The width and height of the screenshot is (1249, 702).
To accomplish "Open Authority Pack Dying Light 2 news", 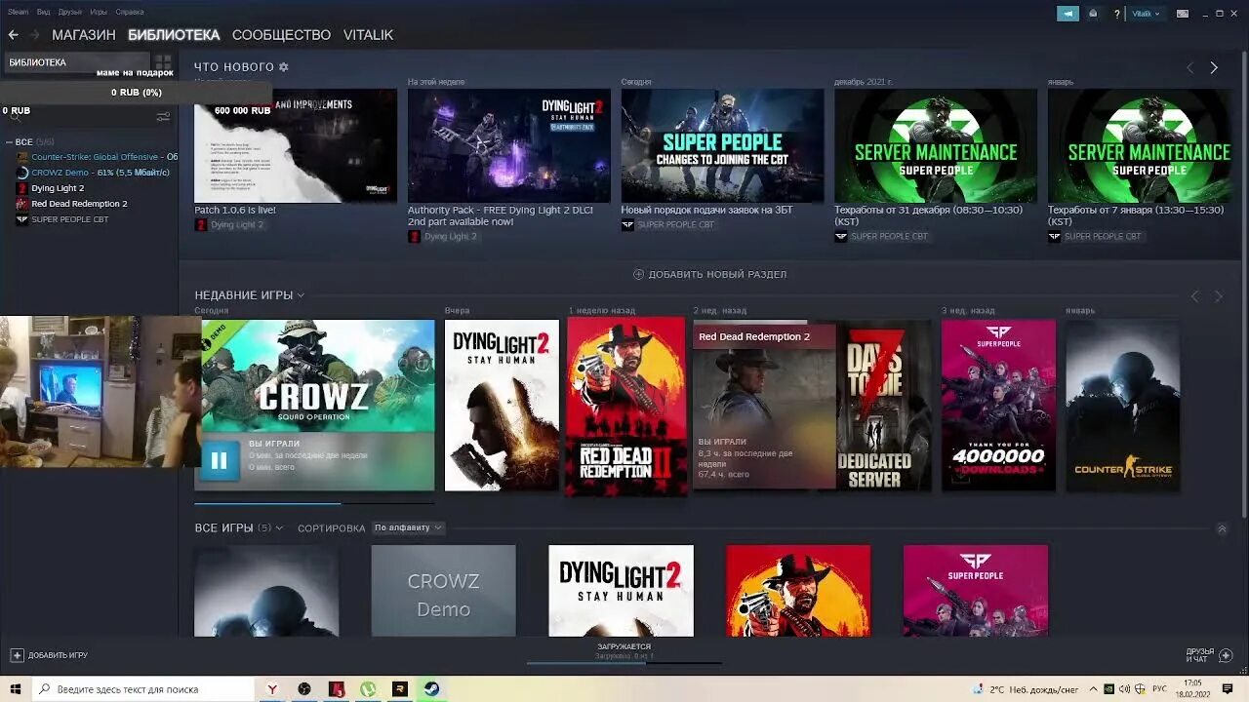I will click(x=508, y=146).
